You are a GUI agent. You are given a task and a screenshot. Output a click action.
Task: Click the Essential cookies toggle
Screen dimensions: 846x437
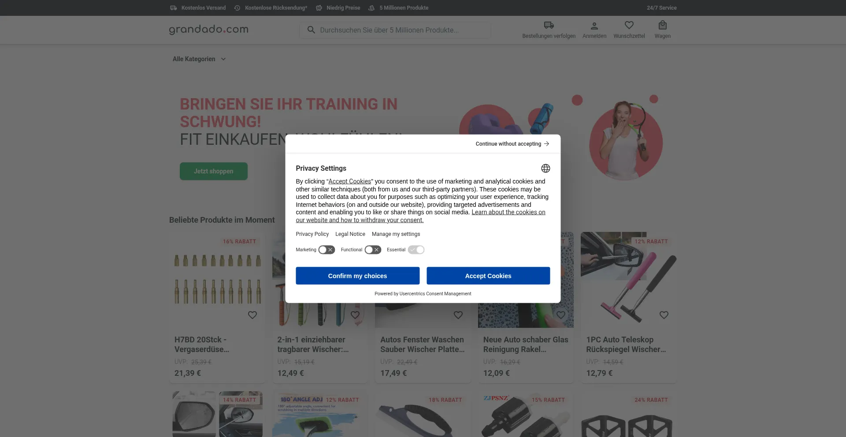tap(416, 250)
